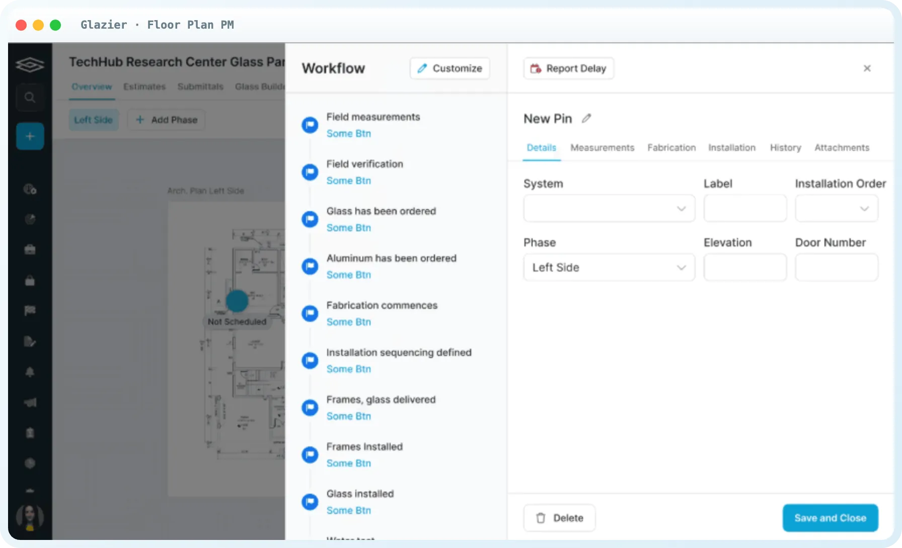Click flag icon for Field measurements step
902x548 pixels.
310,125
